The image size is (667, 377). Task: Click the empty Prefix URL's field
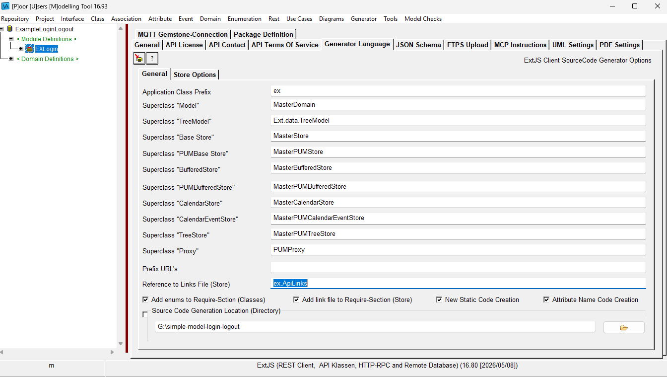[458, 268]
